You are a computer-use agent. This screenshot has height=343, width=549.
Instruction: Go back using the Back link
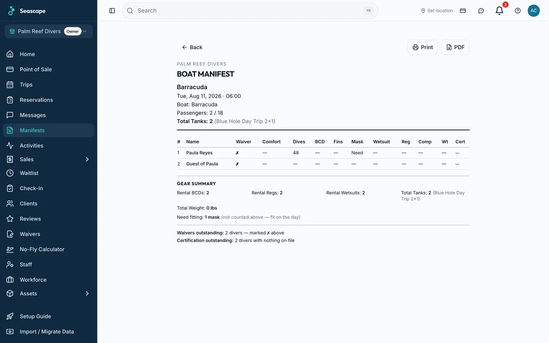click(192, 47)
